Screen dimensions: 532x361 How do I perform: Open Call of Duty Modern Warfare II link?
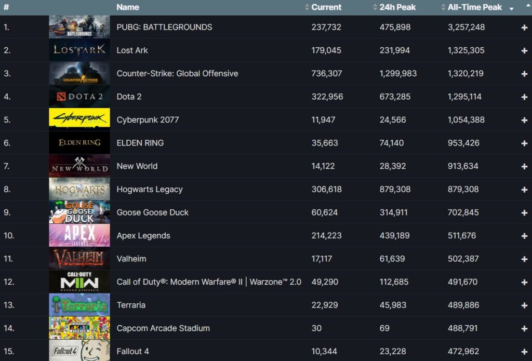point(208,282)
